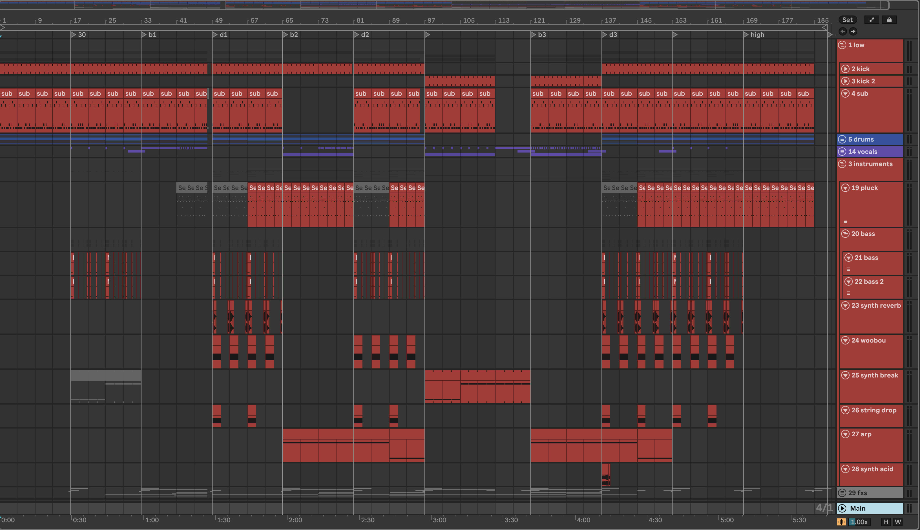Image resolution: width=920 pixels, height=530 pixels.
Task: Fold the 5 drums group track
Action: pos(842,139)
